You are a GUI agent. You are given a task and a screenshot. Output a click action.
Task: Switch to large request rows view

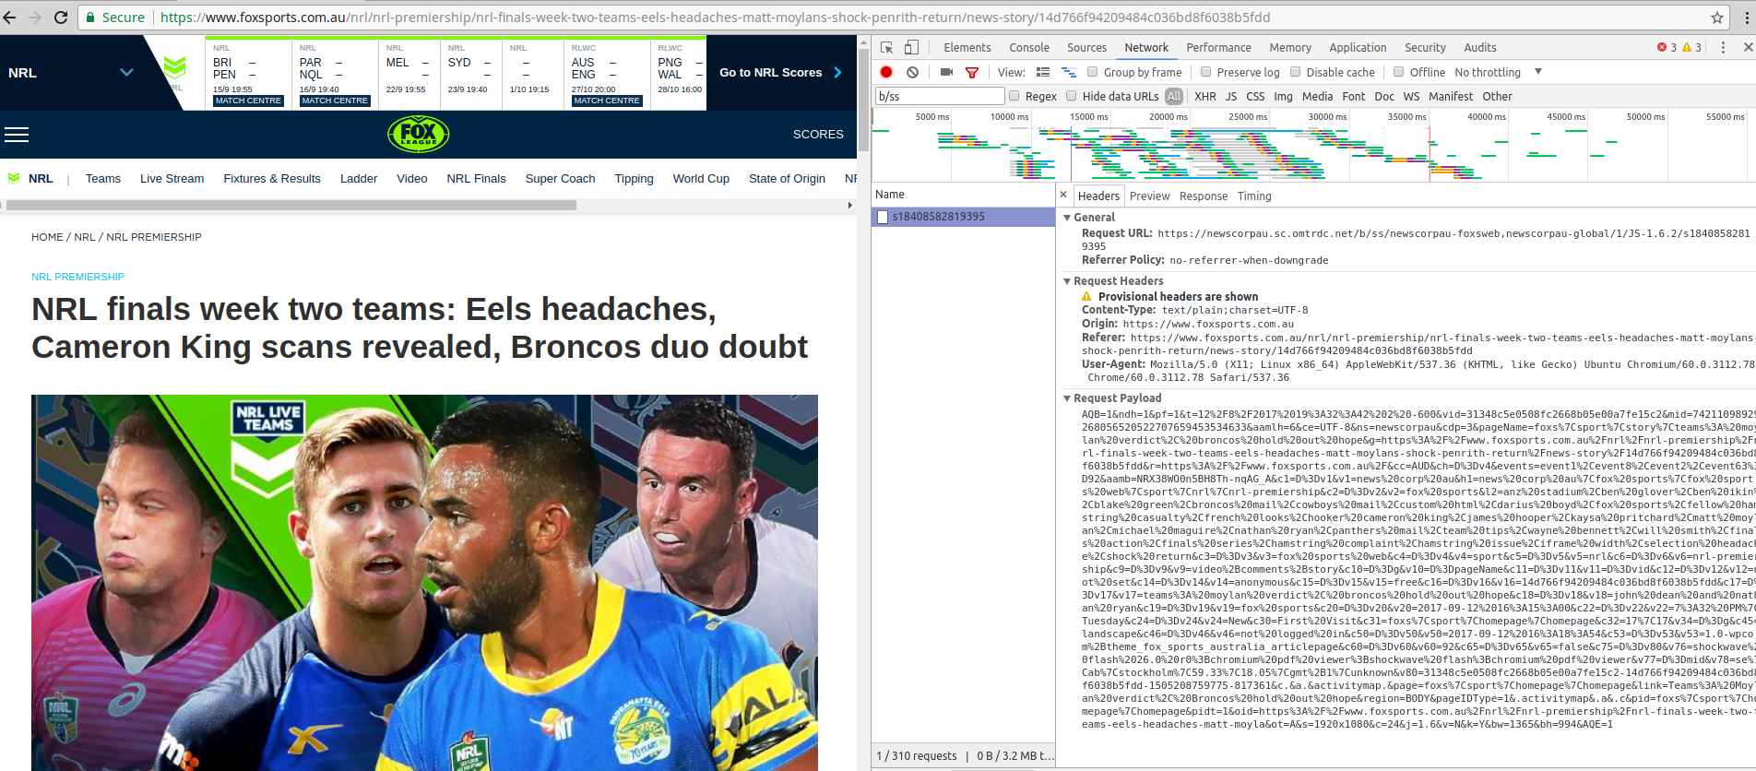(x=1043, y=72)
